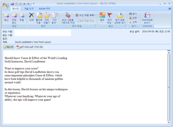The image size is (173, 127).
Task: Click 규칙 만들기 (Create rule)
Action: click(x=47, y=18)
